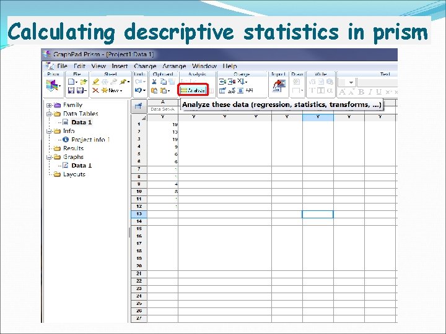Viewport: 446px width, 334px height.
Task: Select row 20 header
Action: [139, 266]
